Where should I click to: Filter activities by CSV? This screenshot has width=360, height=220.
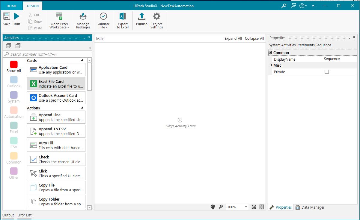14,143
